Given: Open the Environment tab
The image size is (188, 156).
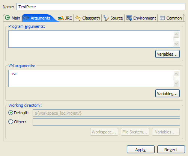Looking at the screenshot, I should click(x=141, y=18).
